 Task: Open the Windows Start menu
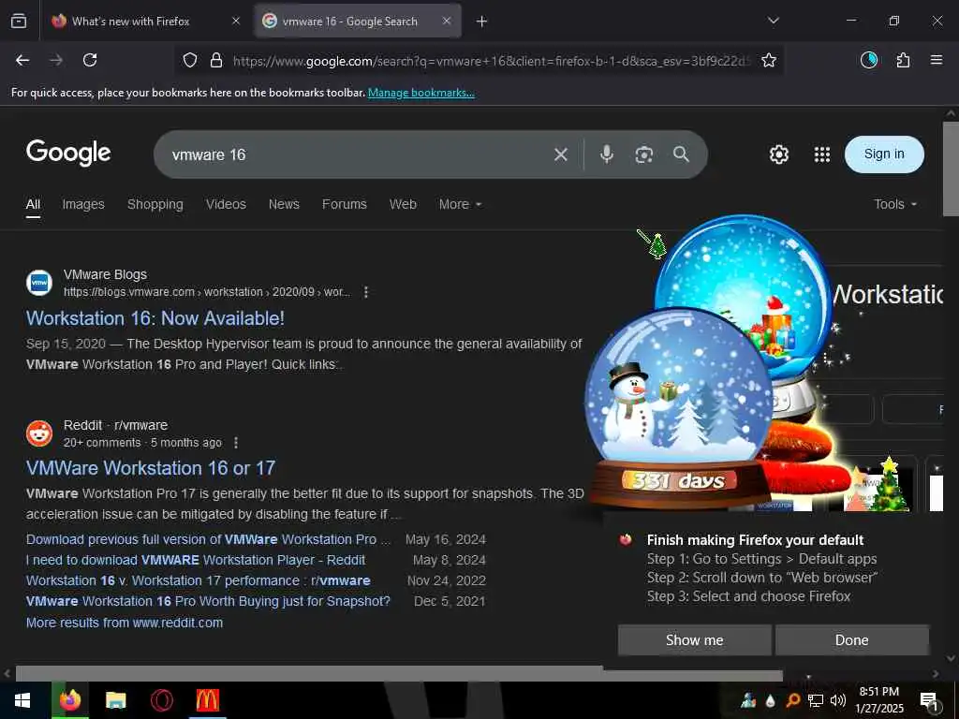pyautogui.click(x=22, y=700)
